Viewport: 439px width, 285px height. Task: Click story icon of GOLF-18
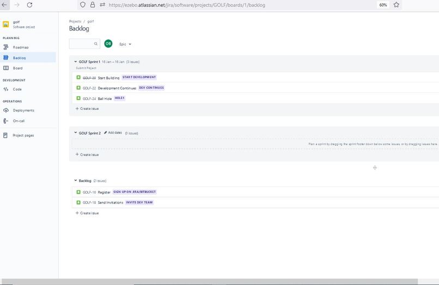[x=78, y=202]
